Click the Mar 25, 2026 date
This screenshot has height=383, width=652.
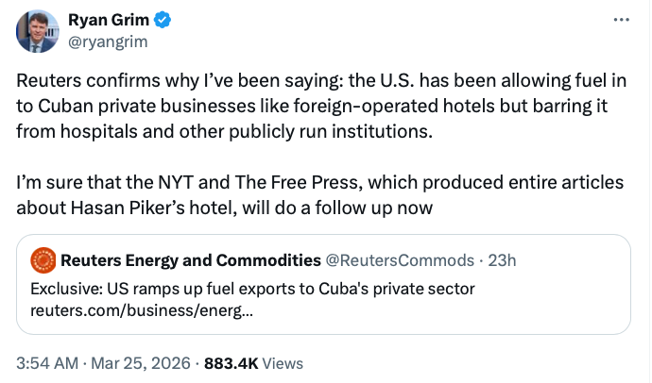[x=142, y=362]
